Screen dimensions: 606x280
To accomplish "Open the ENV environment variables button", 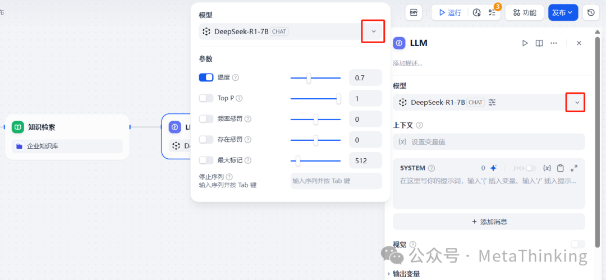I will [x=414, y=12].
